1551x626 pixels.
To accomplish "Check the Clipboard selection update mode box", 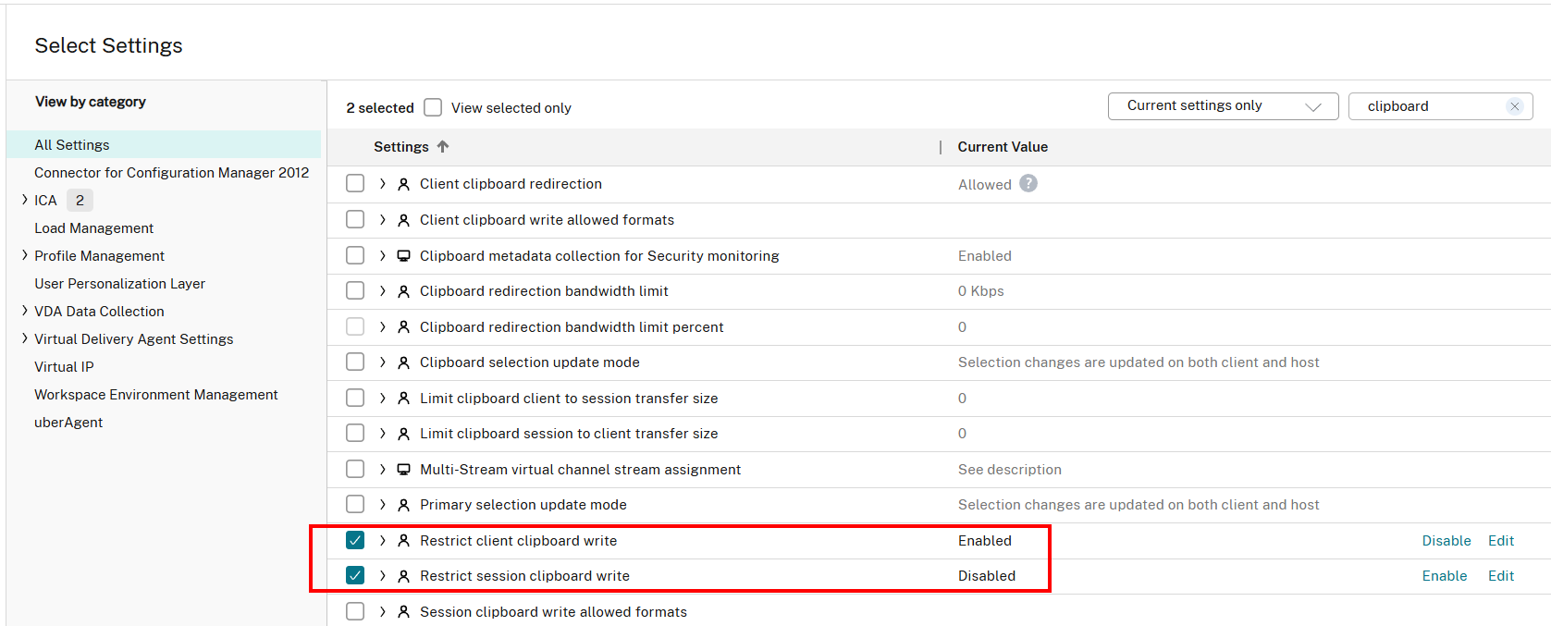I will coord(355,362).
